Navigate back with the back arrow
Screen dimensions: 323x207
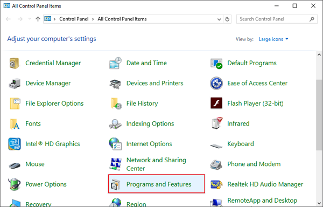[x=8, y=19]
